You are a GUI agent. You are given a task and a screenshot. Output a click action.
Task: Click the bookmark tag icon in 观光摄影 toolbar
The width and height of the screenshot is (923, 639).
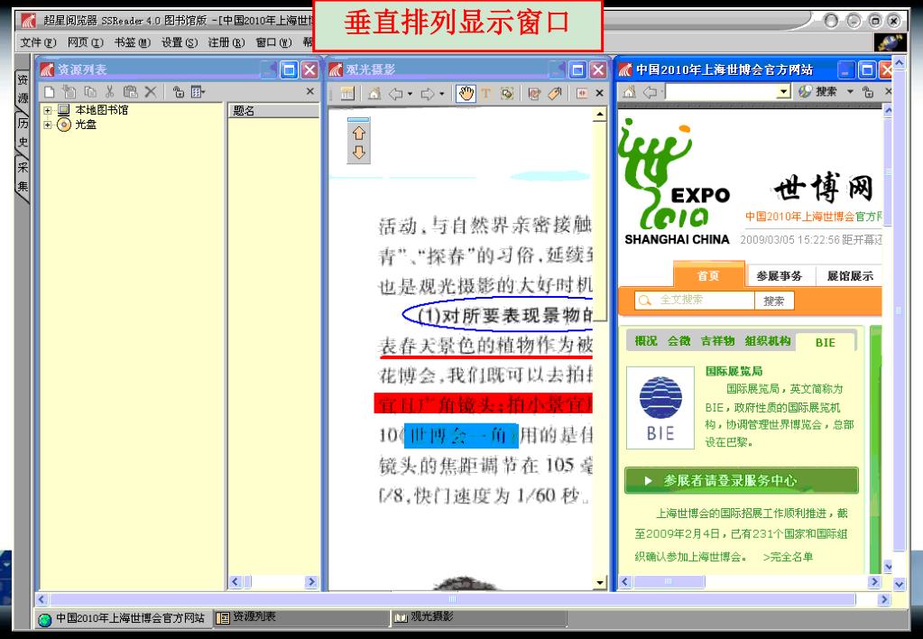(x=555, y=93)
